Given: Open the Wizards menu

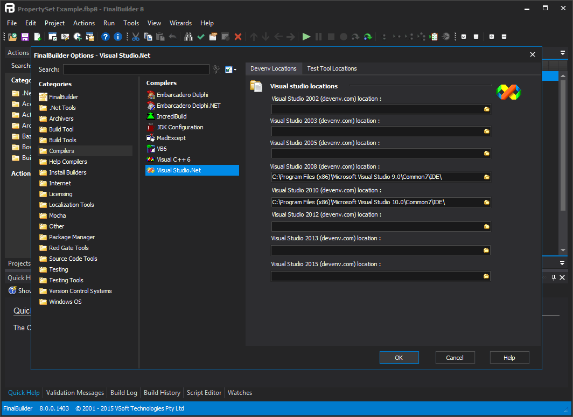Looking at the screenshot, I should (x=180, y=23).
